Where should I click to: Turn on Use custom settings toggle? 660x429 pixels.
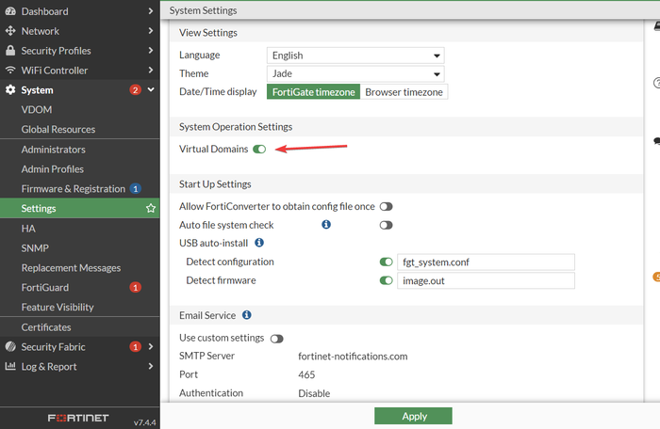tap(277, 339)
